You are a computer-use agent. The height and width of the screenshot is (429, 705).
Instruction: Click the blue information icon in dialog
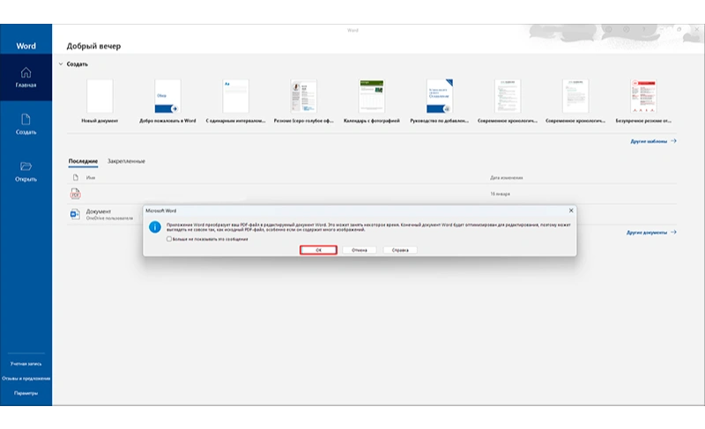click(155, 227)
